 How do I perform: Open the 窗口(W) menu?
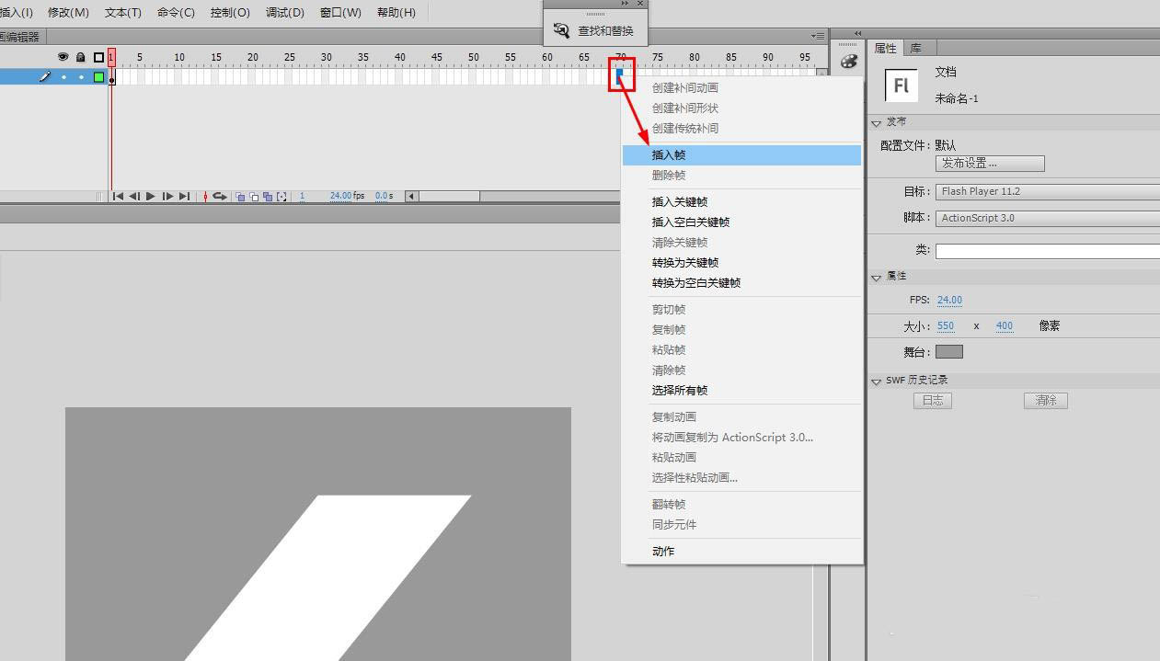pos(340,12)
